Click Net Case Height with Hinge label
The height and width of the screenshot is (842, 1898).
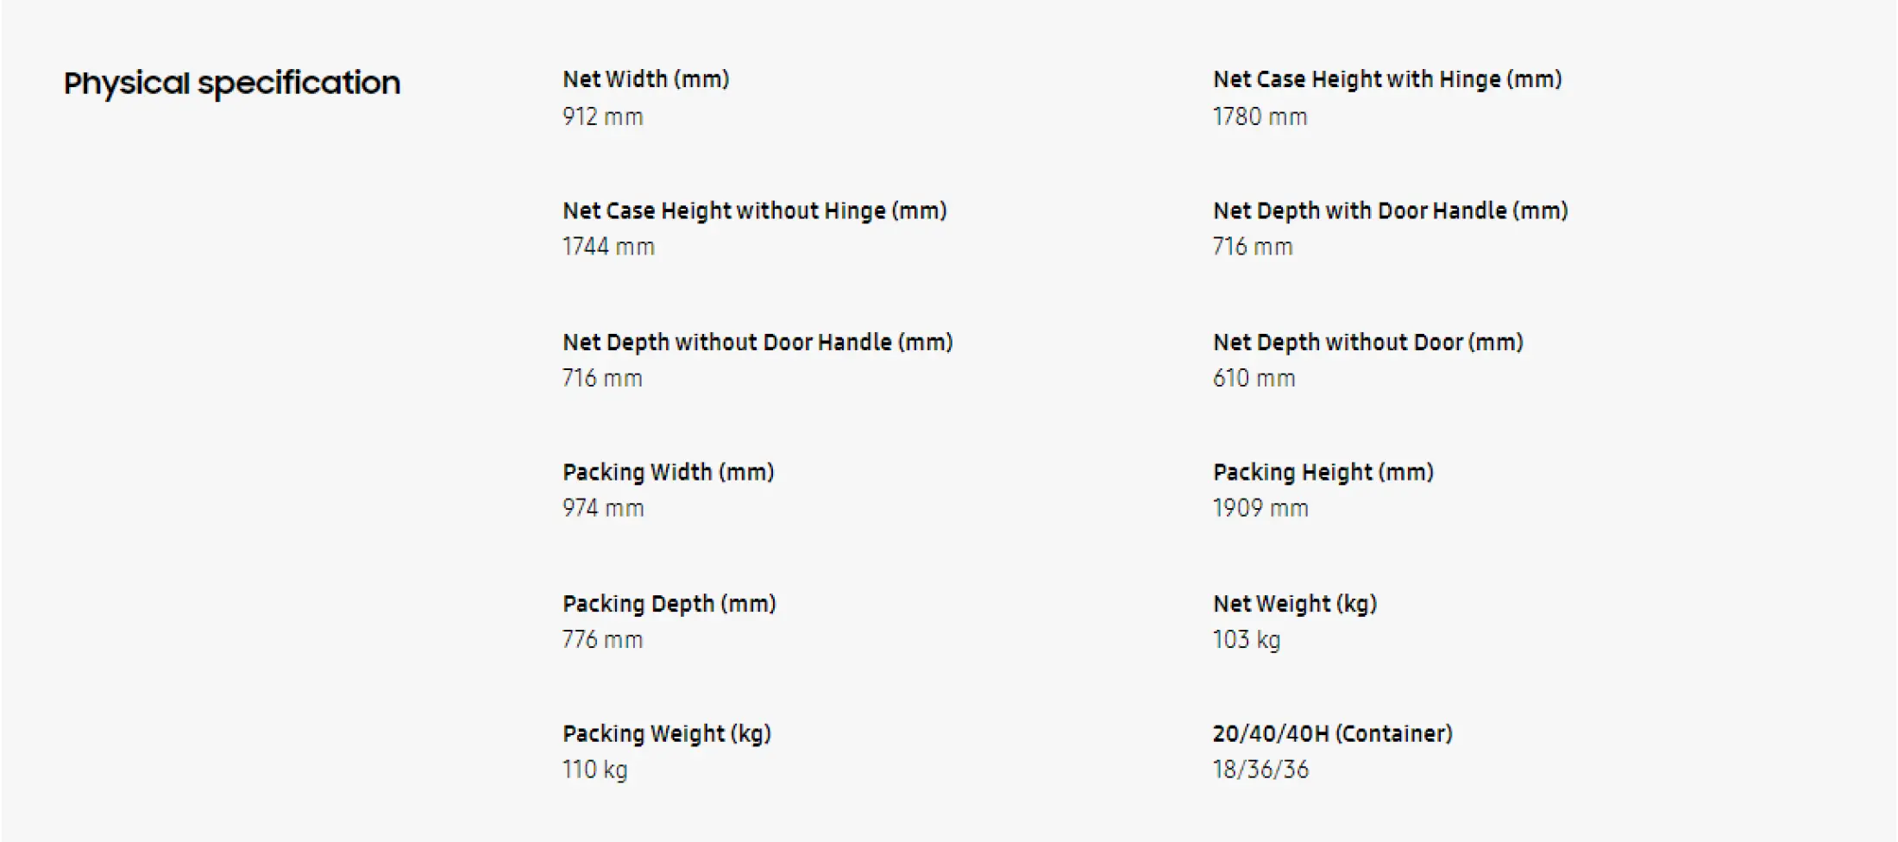1386,79
